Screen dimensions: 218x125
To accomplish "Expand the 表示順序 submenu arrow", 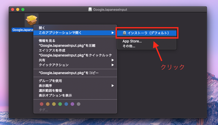I will coord(113,86).
